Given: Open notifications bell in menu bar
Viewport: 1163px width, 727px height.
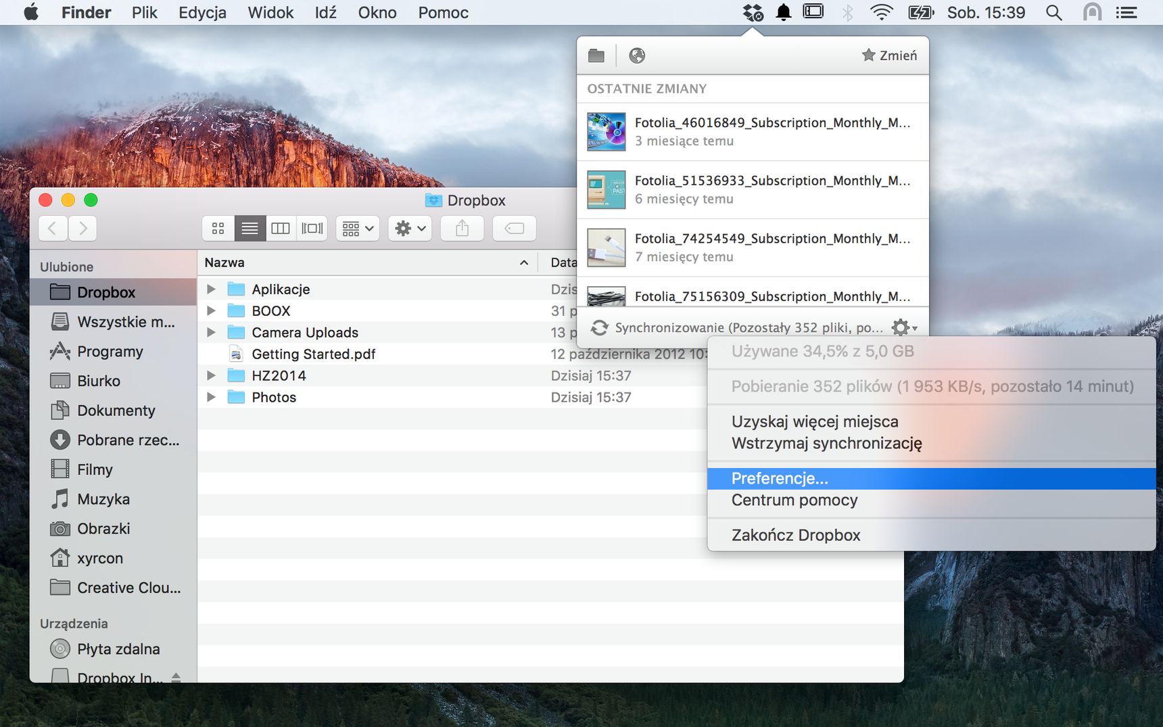Looking at the screenshot, I should (x=784, y=12).
